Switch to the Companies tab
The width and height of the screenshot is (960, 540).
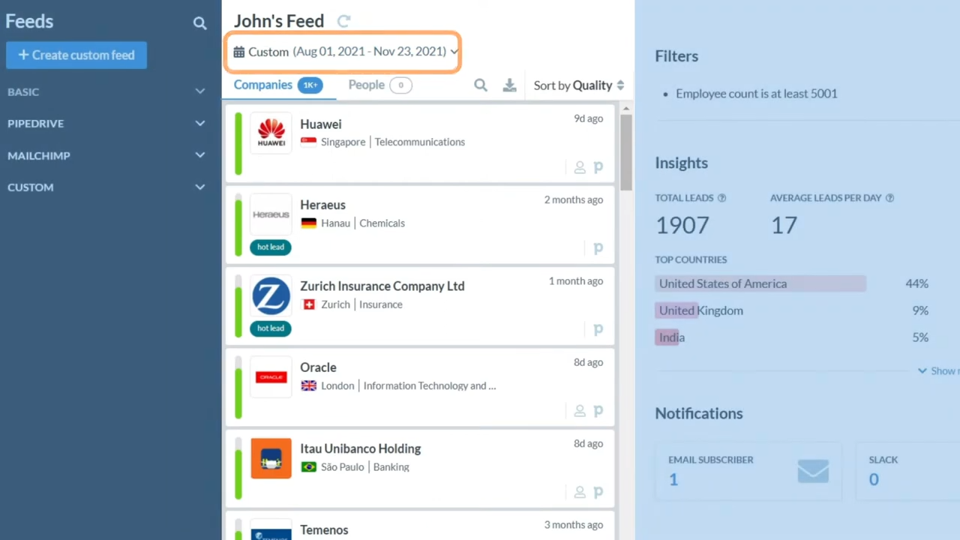point(263,85)
